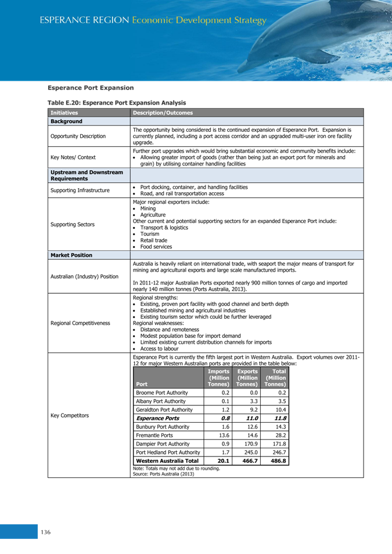Viewport: 392px width, 554px height.
Task: Click the "ESPERANCE REGION Economic Development Strategy" header title
Action: pos(153,20)
